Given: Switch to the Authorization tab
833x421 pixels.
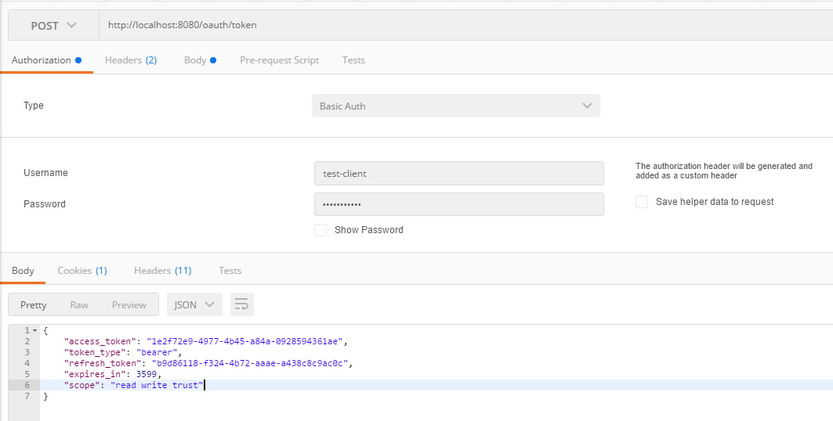Looking at the screenshot, I should click(46, 60).
